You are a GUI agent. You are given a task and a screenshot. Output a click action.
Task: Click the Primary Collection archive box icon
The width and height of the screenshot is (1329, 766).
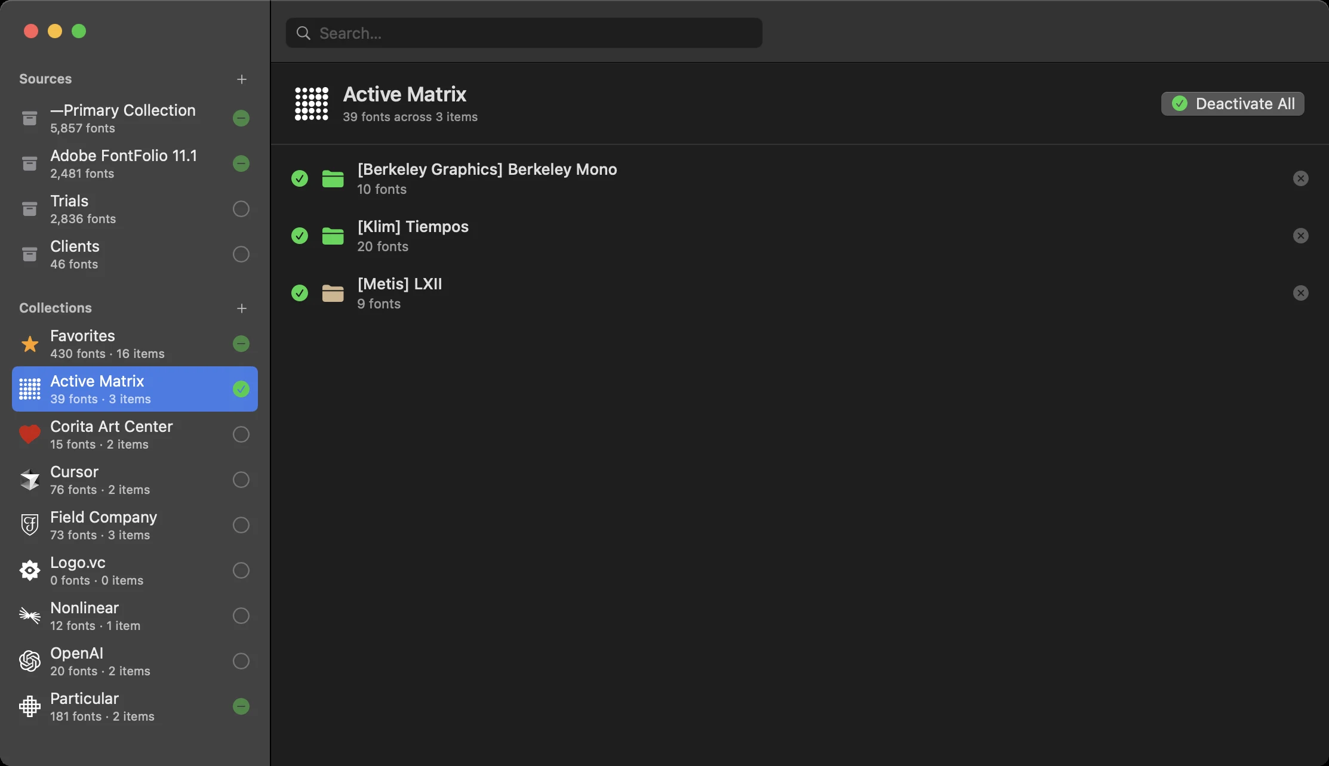coord(29,118)
